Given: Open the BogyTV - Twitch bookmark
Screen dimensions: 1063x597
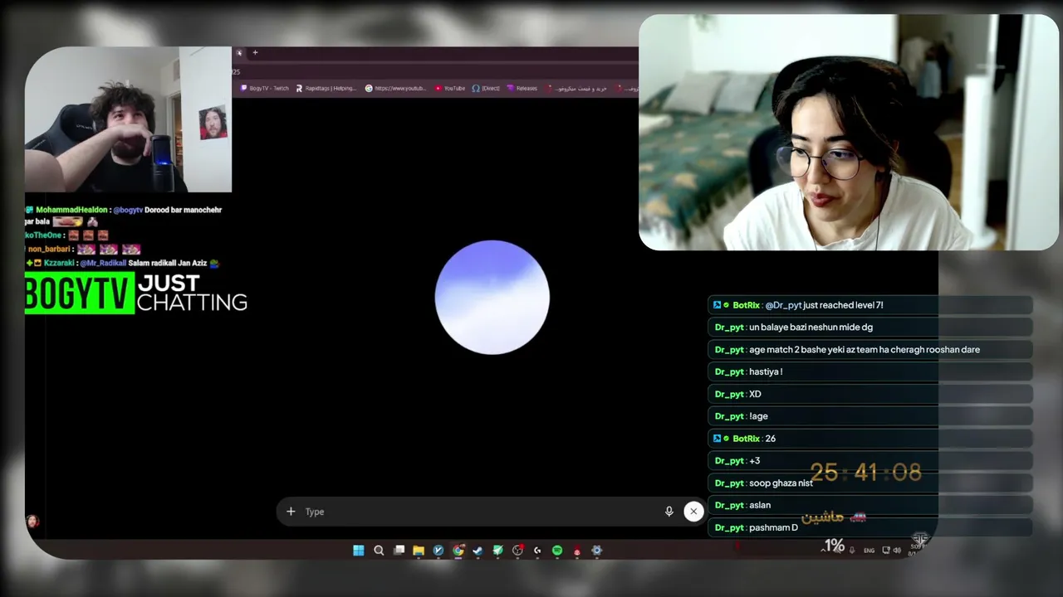Looking at the screenshot, I should (x=264, y=88).
